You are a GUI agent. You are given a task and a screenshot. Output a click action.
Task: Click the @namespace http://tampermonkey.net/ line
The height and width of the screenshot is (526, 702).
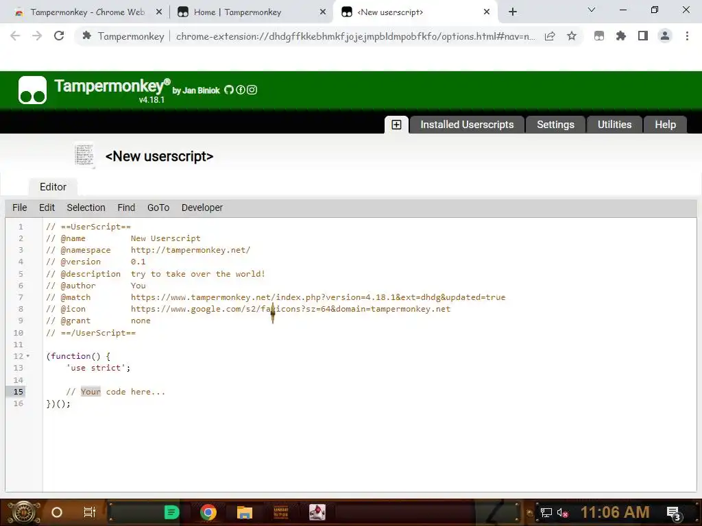click(x=148, y=250)
